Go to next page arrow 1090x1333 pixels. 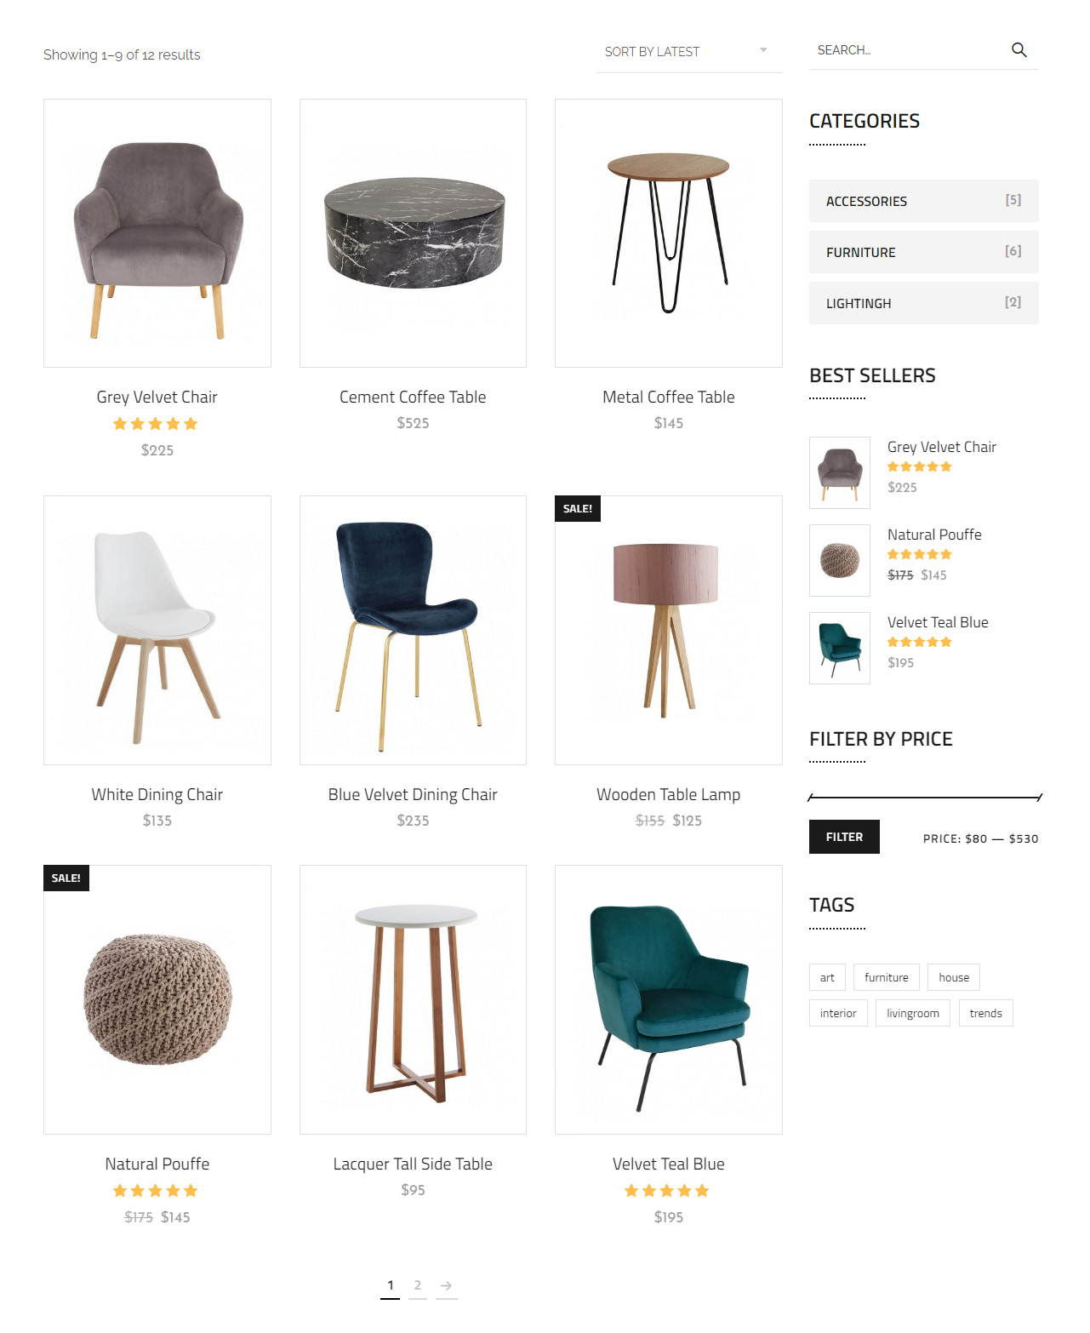[x=446, y=1285]
